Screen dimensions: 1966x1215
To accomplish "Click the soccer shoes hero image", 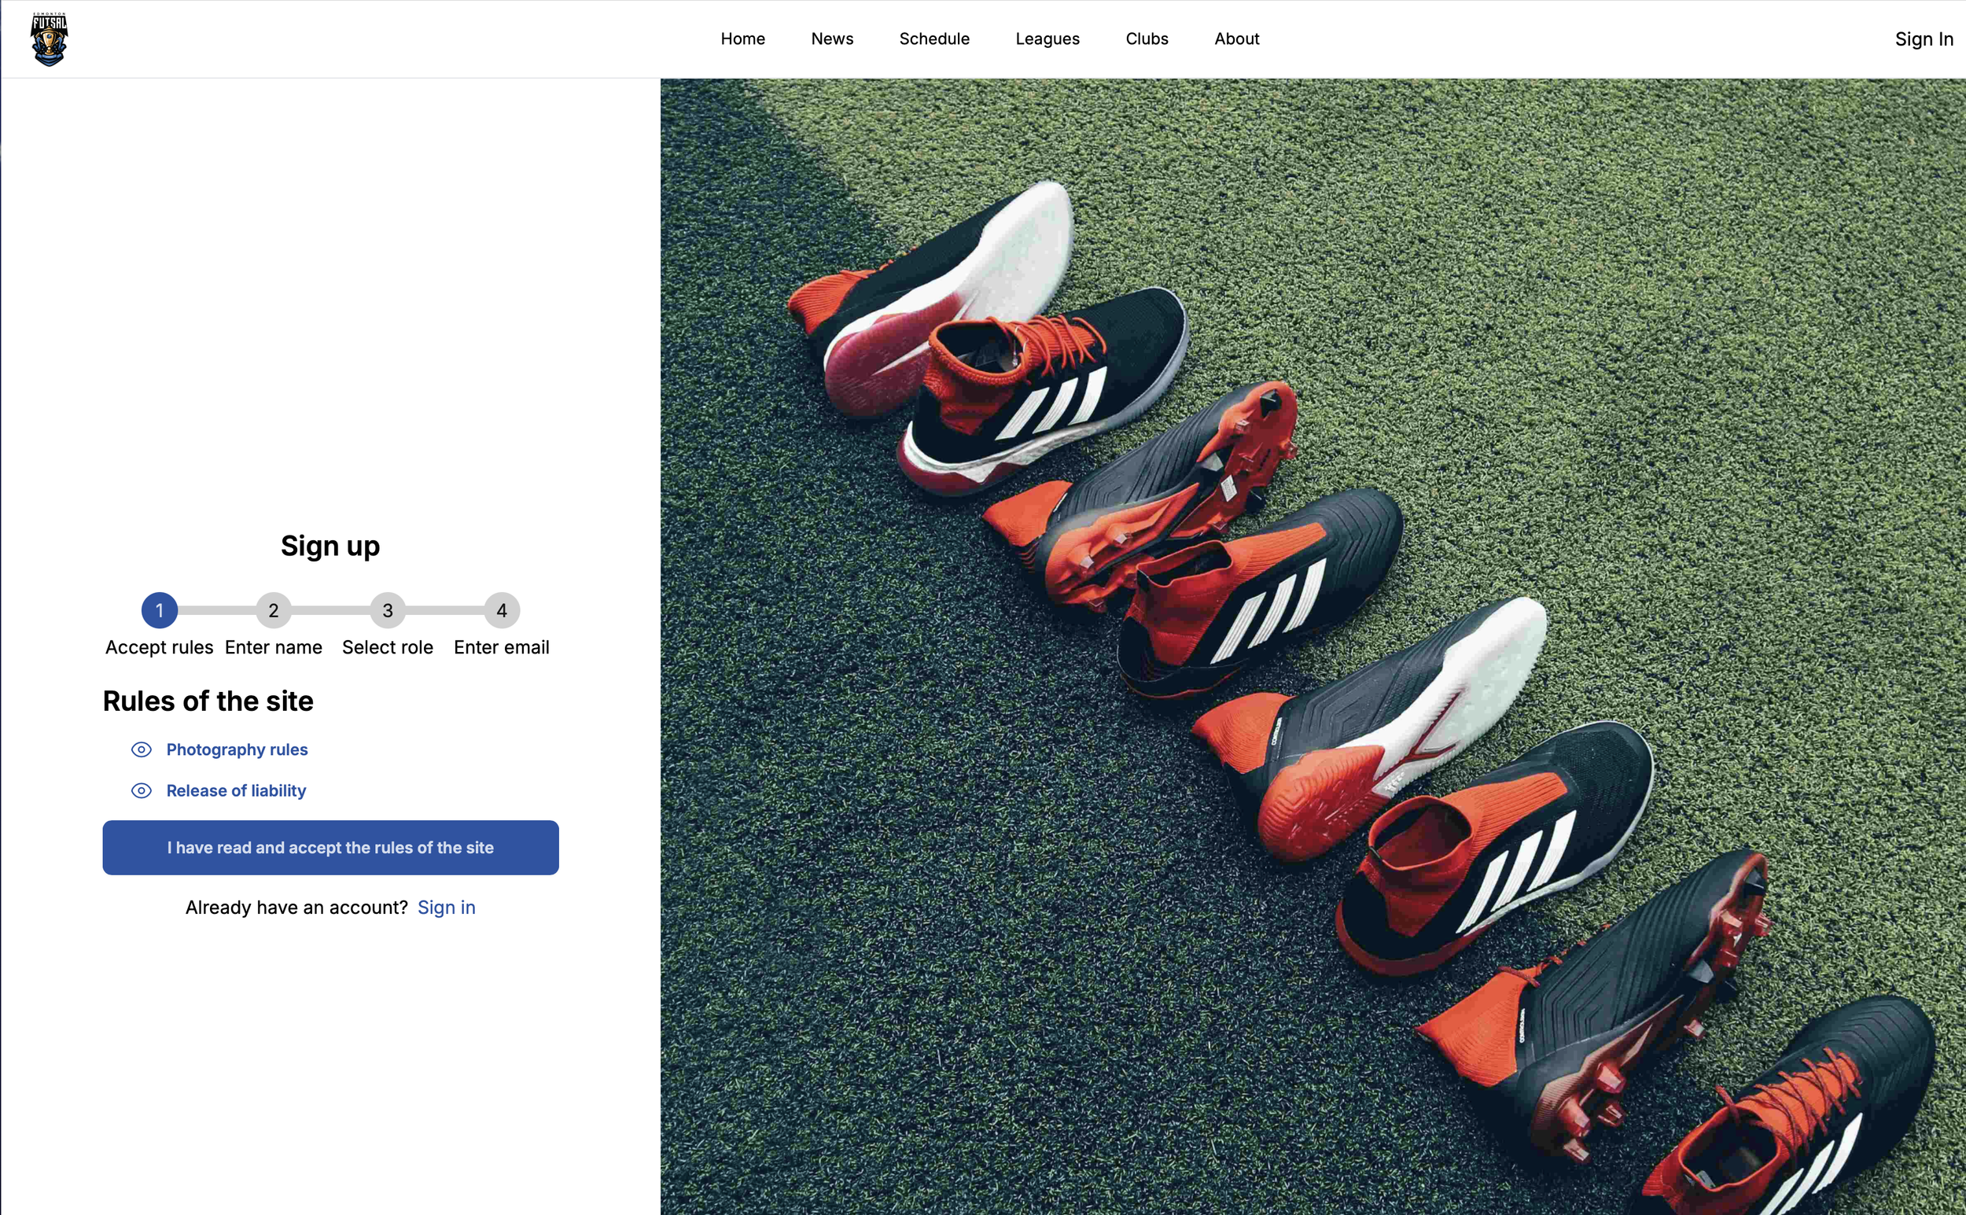I will tap(1313, 646).
